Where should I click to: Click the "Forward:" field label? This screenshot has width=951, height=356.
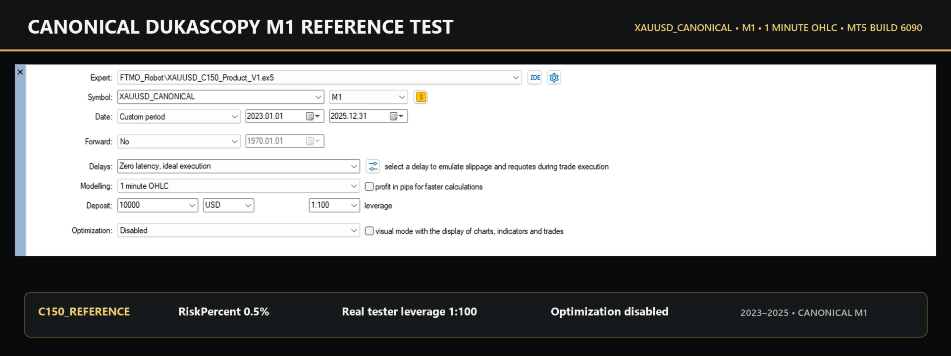tap(99, 141)
